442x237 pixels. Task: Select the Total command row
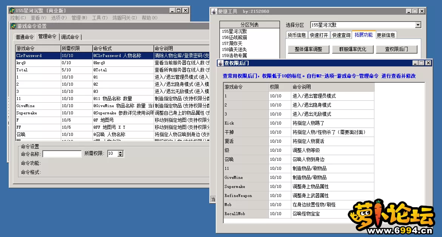pos(113,70)
